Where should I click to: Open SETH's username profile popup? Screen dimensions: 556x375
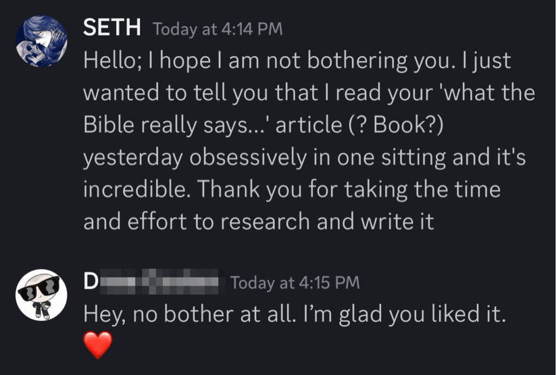(112, 27)
